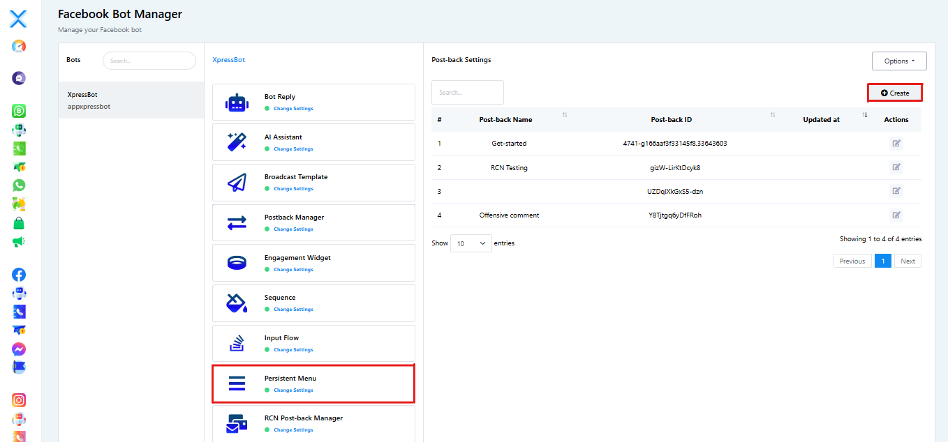Open the Instagram section from the sidebar

tap(19, 400)
